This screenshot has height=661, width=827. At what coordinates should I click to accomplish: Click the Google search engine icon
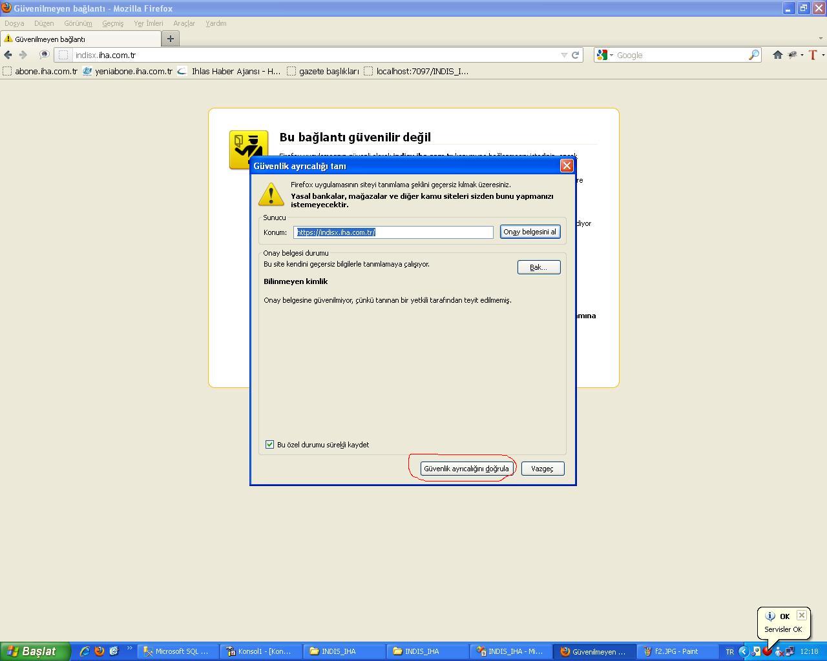click(602, 55)
